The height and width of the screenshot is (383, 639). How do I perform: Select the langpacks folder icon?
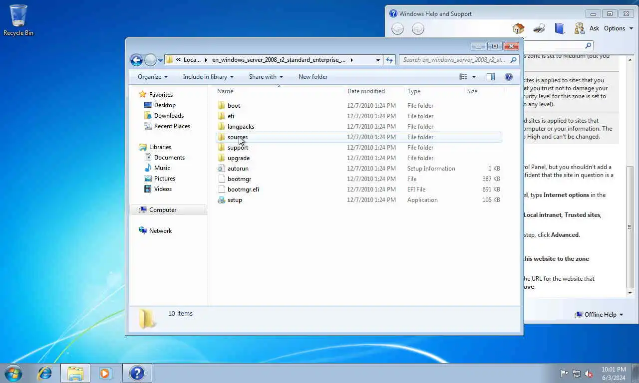(x=222, y=127)
